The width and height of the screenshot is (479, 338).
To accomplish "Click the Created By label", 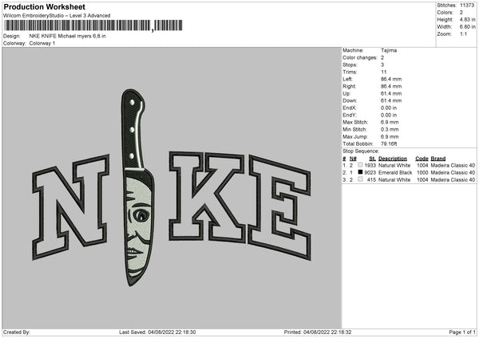I will 17,332.
